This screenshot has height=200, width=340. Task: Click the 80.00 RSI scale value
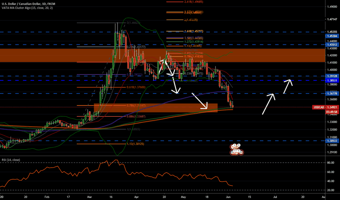(x=331, y=163)
